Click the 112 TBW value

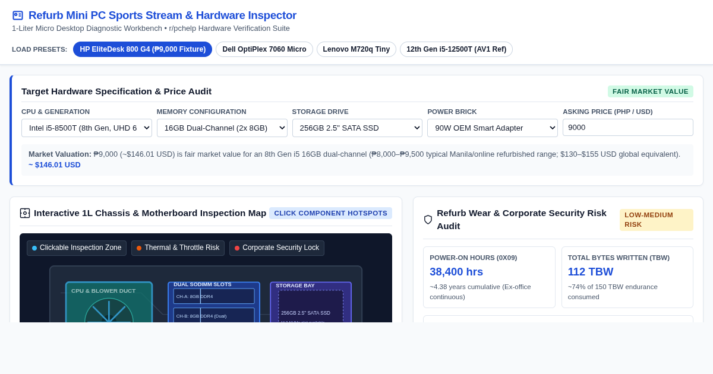(591, 272)
